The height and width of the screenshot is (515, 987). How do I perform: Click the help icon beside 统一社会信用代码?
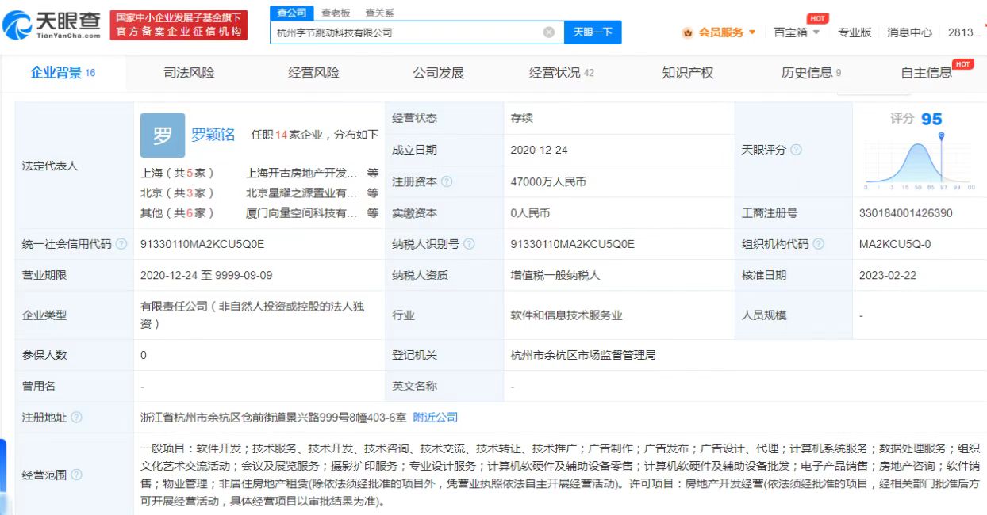[121, 244]
